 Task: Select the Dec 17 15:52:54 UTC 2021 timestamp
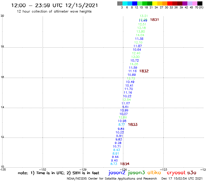click(x=182, y=178)
